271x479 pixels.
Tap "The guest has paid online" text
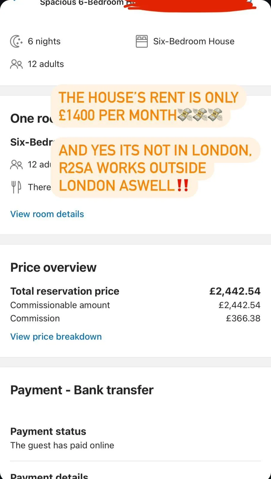click(62, 445)
